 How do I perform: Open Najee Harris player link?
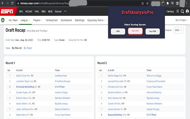click(21, 115)
